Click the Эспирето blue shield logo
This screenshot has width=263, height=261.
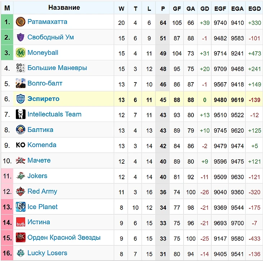(21, 99)
